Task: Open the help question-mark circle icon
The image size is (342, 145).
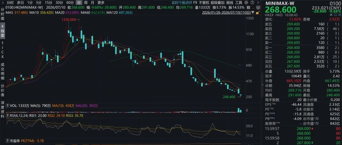Action: tap(252, 3)
